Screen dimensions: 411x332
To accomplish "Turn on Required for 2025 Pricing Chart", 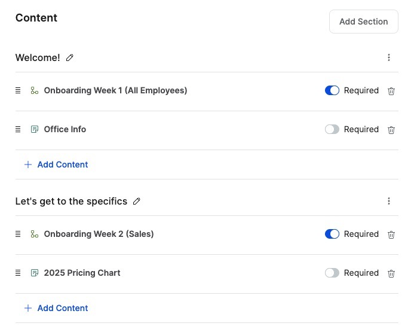I will tap(332, 273).
